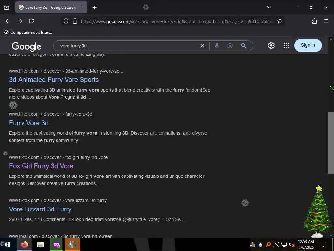Focus the Google search box
334x251 pixels.
128,46
